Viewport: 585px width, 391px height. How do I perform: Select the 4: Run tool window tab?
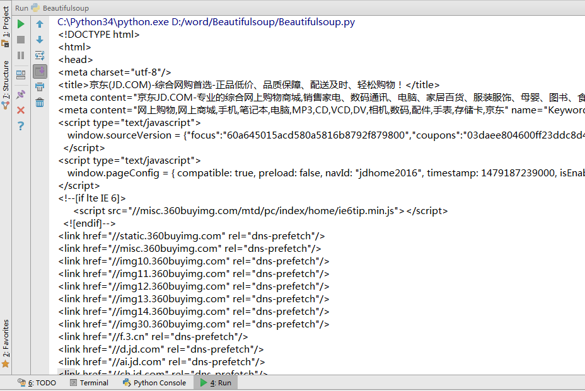(x=216, y=383)
